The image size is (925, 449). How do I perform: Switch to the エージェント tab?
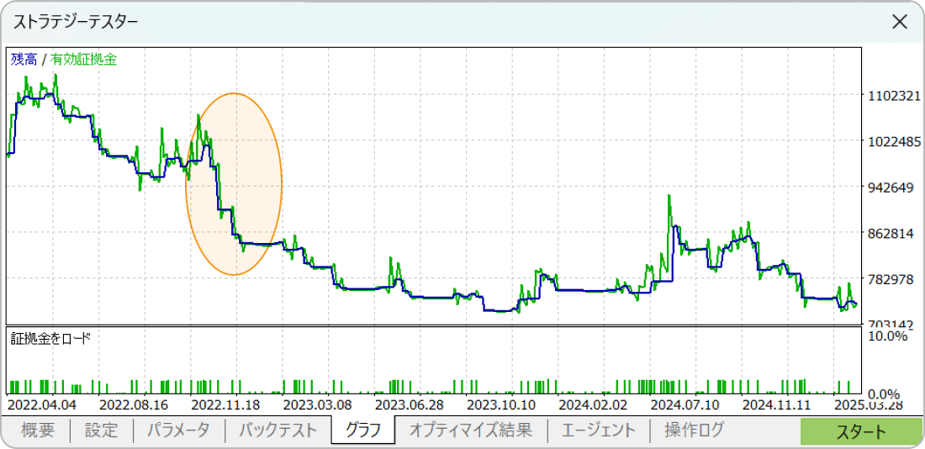click(598, 431)
